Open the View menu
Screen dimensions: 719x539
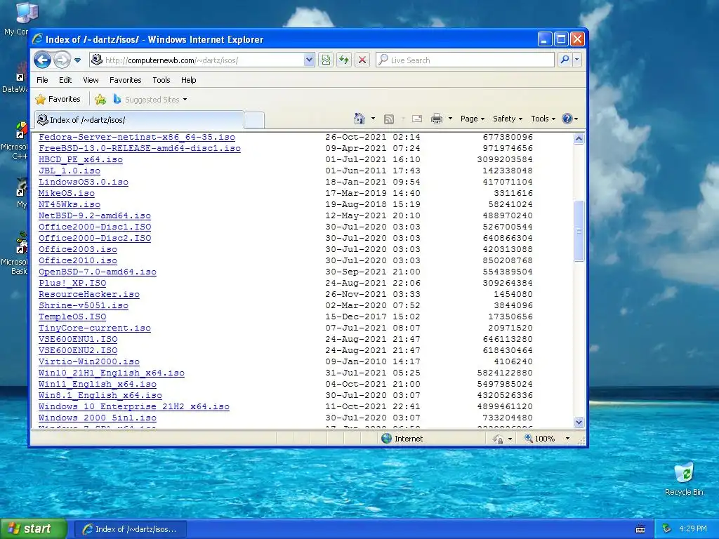tap(91, 80)
